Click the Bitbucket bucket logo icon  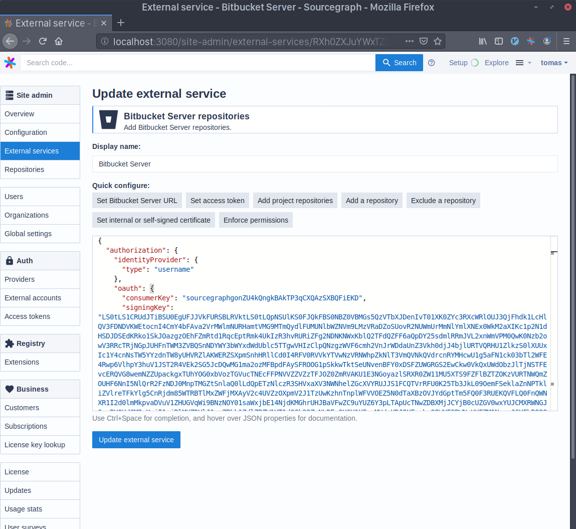click(x=108, y=119)
